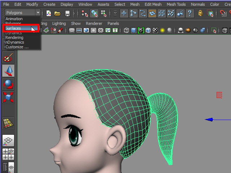The image size is (231, 173).
Task: Select the Rotate tool sphere icon
Action: click(8, 84)
